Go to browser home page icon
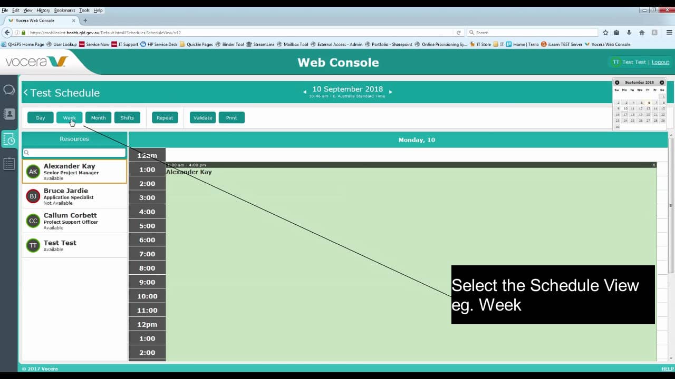The width and height of the screenshot is (675, 379). pos(642,33)
